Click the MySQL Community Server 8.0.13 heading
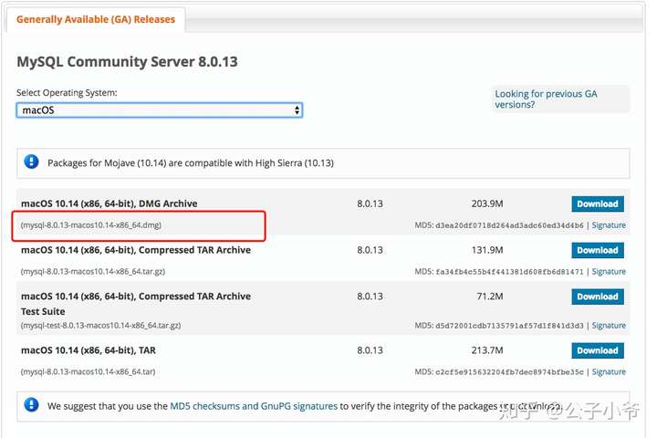The width and height of the screenshot is (657, 438). [x=127, y=62]
